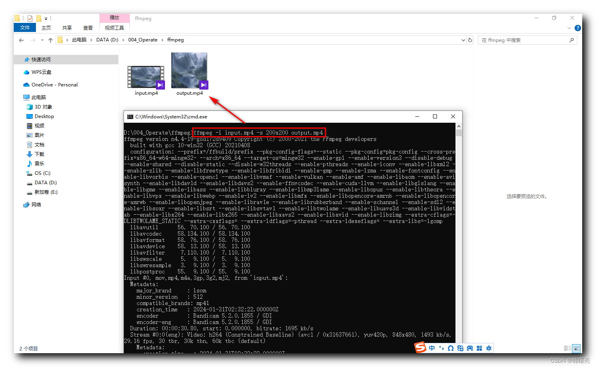Select 网络 in the navigation pane
596x367 pixels.
tap(36, 205)
